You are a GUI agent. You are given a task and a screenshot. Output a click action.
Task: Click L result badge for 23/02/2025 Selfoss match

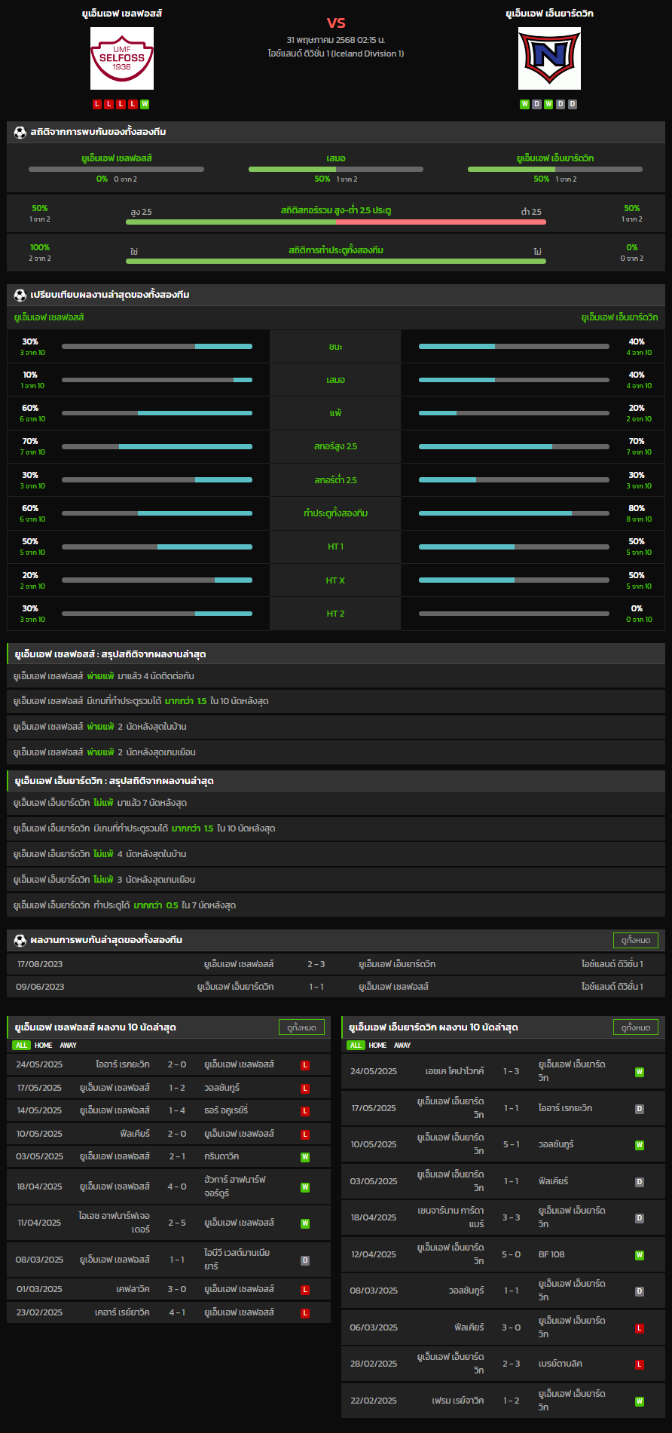point(305,1312)
